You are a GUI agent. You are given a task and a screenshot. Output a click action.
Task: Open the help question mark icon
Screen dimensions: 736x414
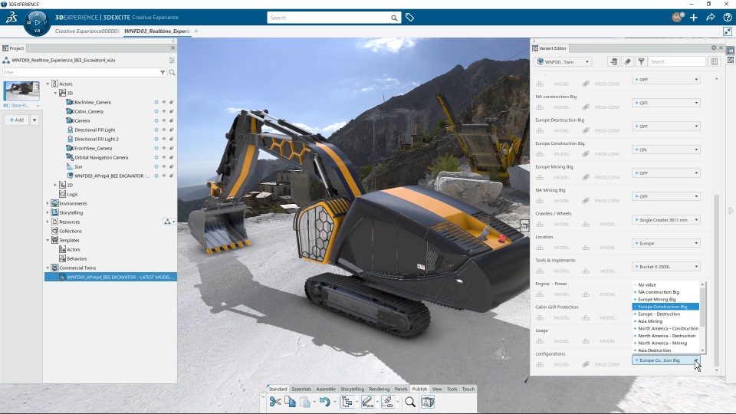[x=728, y=18]
